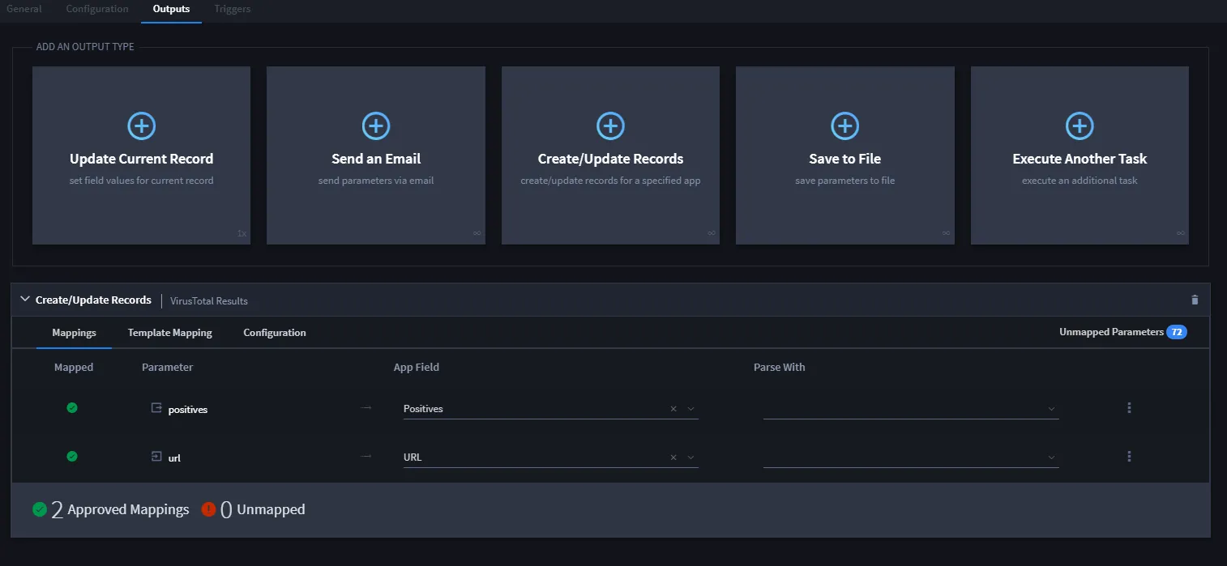Clear the Positives app field with X
1227x566 pixels.
[673, 409]
